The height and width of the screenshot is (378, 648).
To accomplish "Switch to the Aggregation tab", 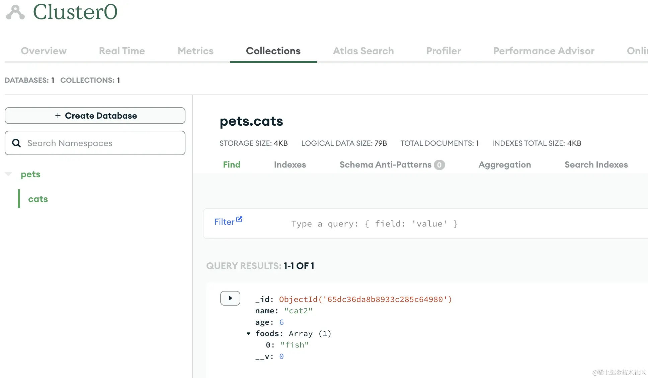I will 504,165.
